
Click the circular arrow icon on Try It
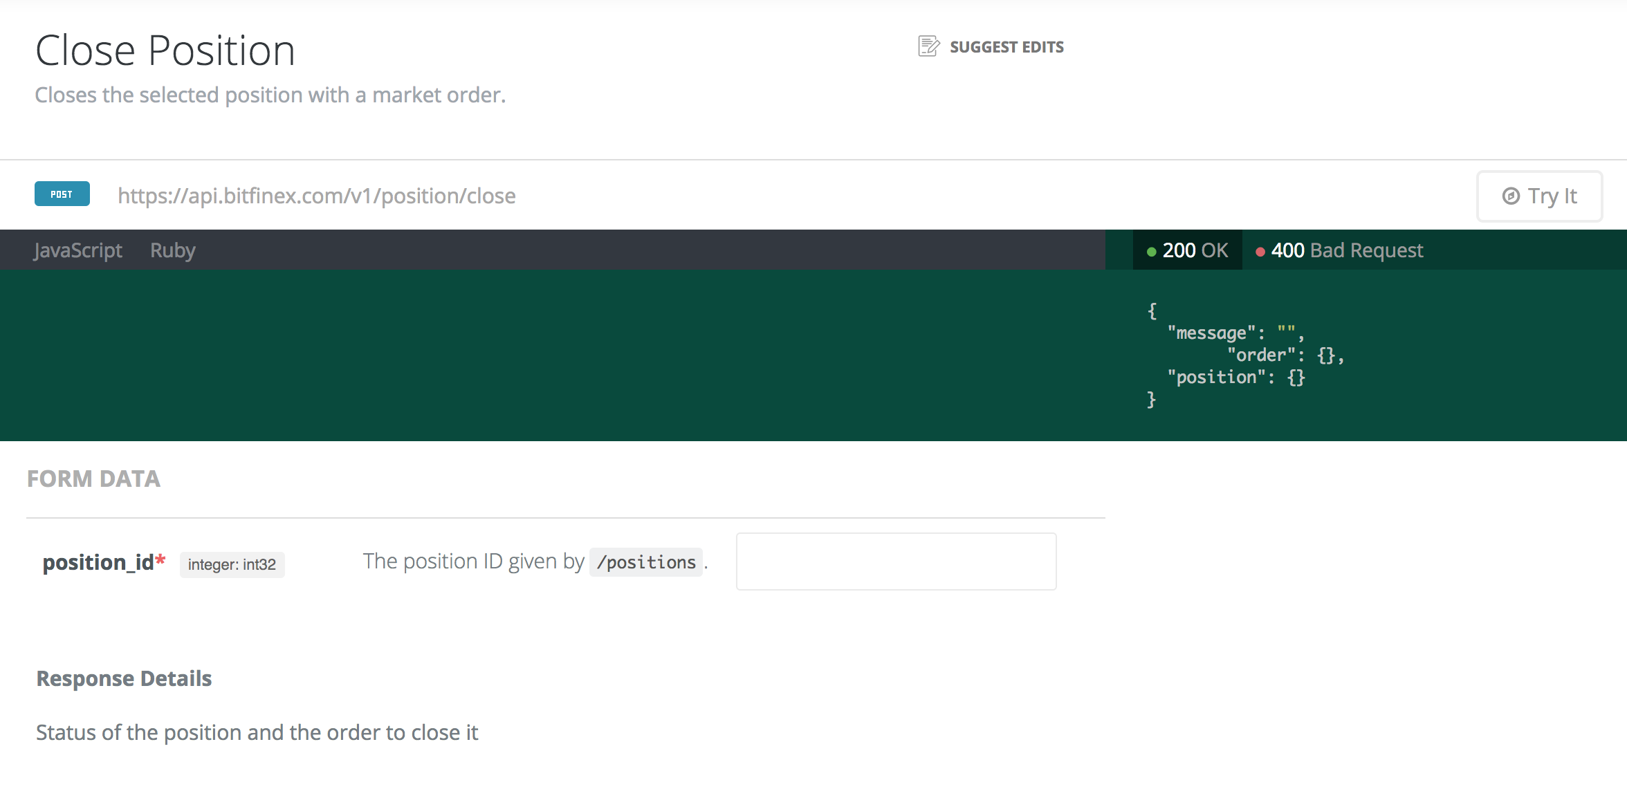coord(1511,196)
